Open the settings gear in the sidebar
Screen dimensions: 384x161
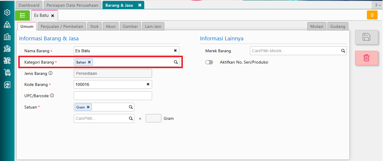[x=7, y=13]
